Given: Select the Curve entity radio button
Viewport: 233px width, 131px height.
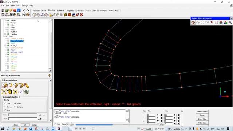Looking at the screenshot, I should 5,107.
